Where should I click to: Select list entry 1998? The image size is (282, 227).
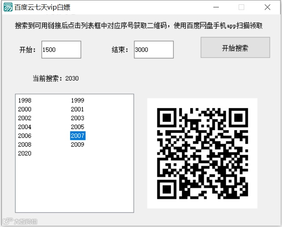(x=25, y=100)
